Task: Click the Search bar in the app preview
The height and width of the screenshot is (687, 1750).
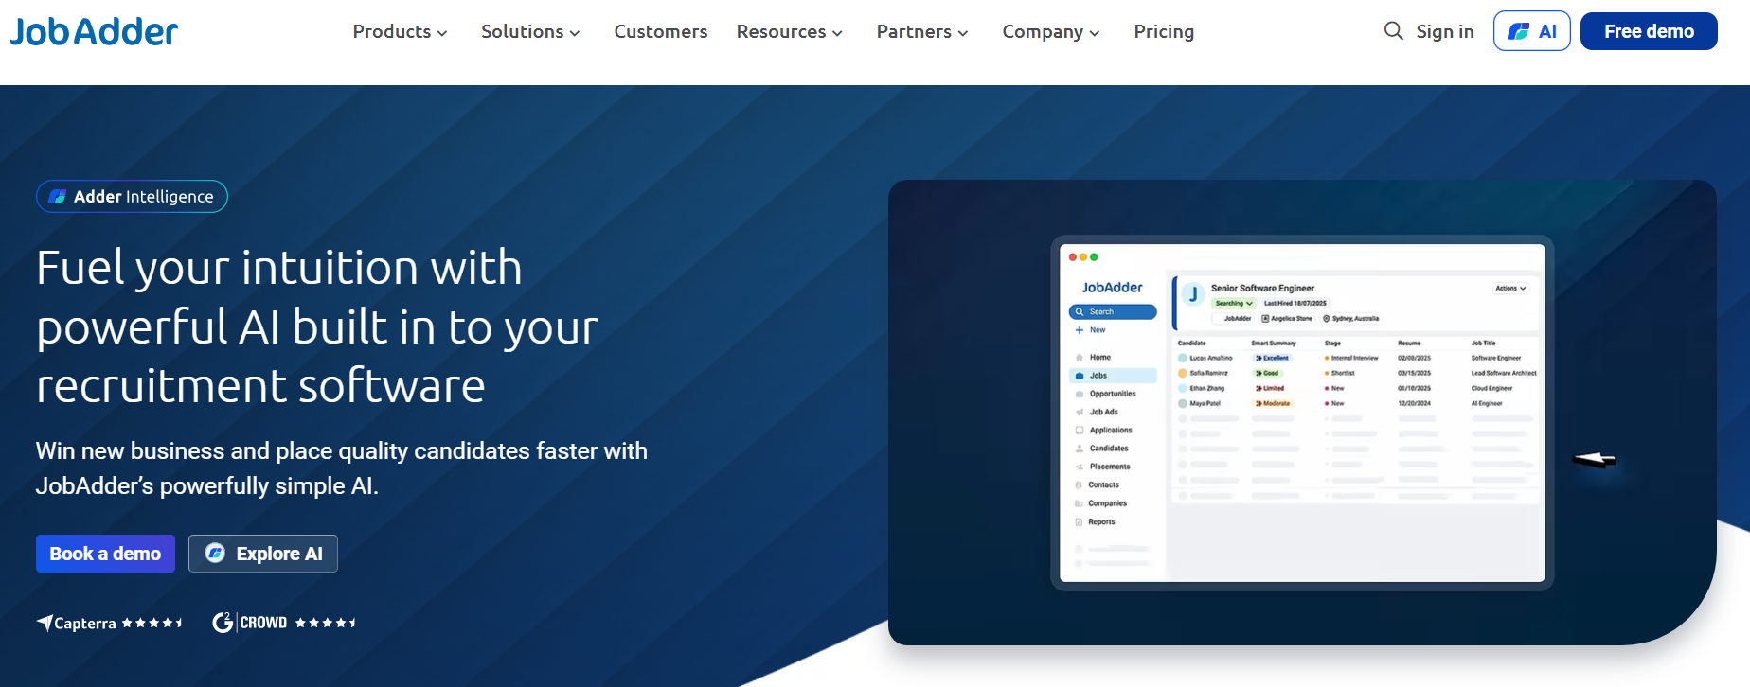Action: [1113, 311]
